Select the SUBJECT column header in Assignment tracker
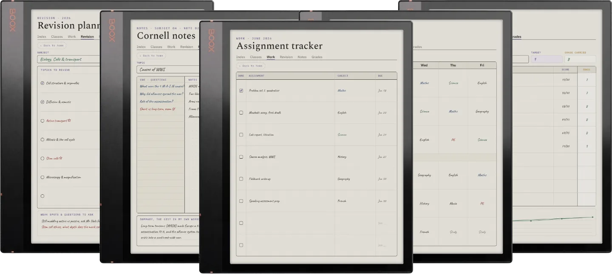 pyautogui.click(x=343, y=76)
